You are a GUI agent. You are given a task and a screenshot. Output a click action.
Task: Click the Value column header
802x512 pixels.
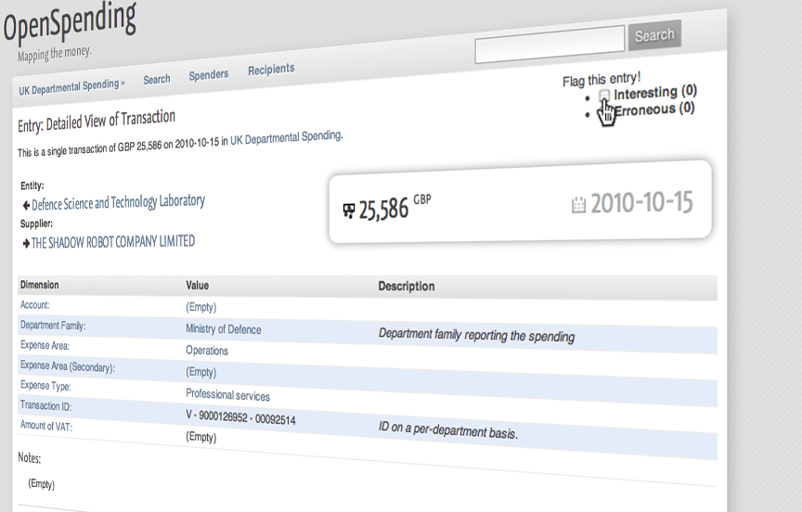click(x=198, y=285)
